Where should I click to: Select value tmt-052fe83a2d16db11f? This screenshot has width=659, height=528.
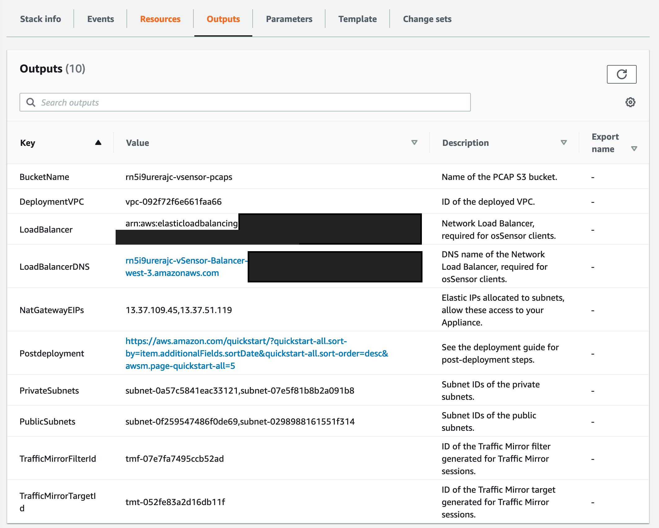click(x=175, y=502)
